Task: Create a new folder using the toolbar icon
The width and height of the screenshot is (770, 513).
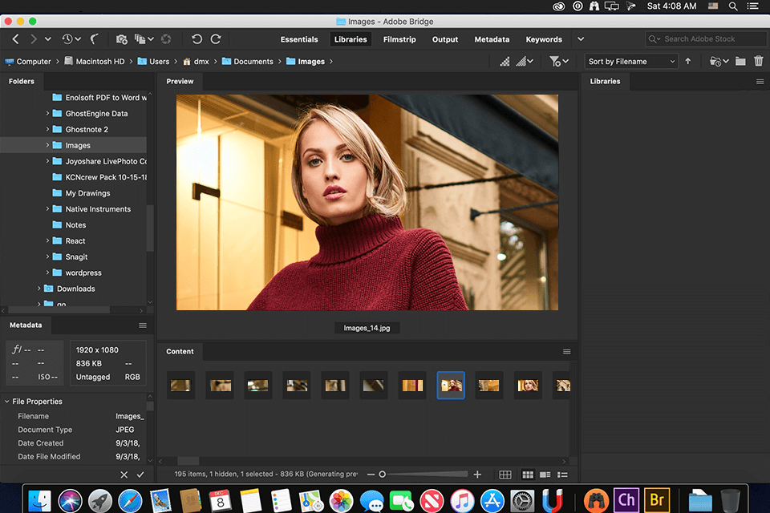Action: (740, 60)
